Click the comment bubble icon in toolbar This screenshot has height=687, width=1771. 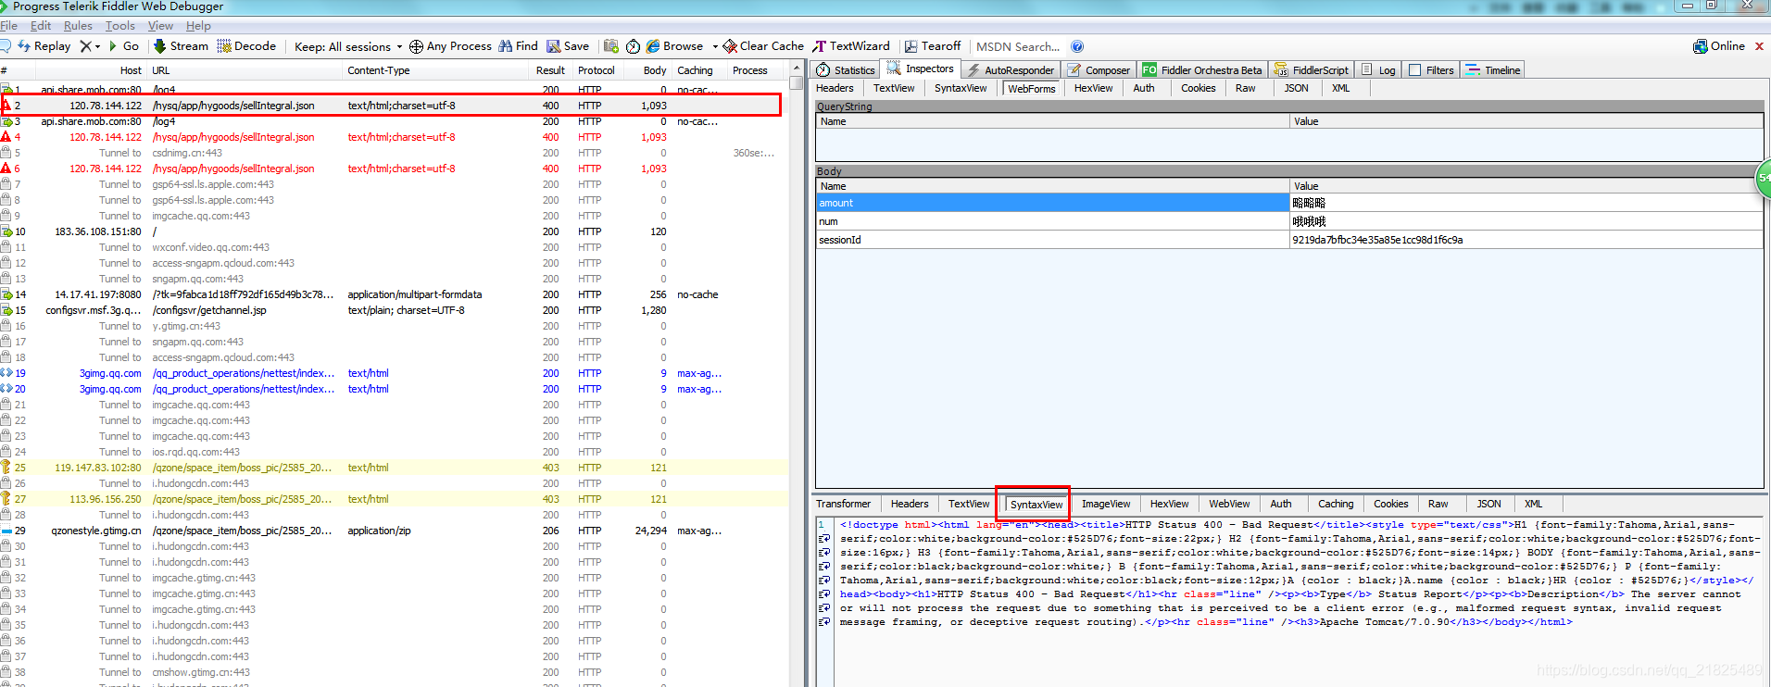[6, 46]
